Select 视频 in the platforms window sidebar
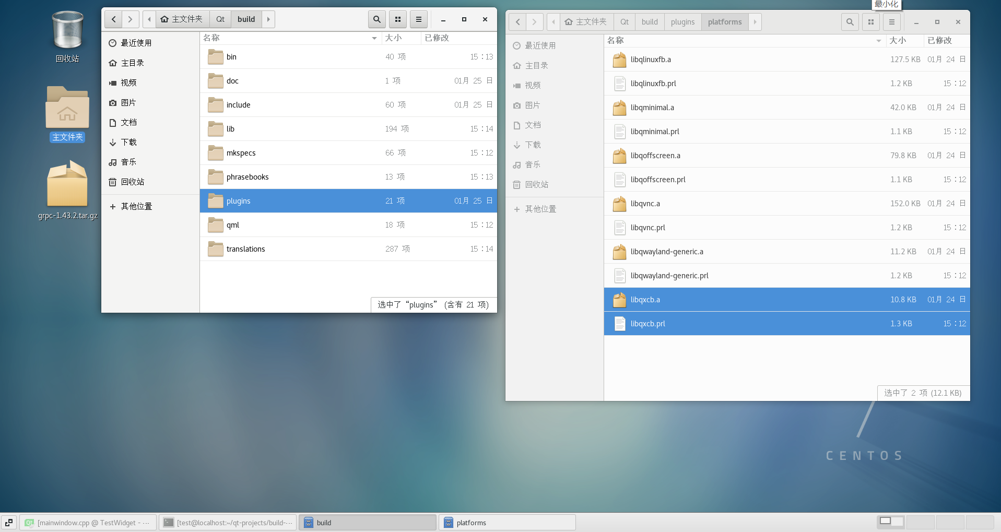Screen dimensions: 1001x532 [533, 85]
